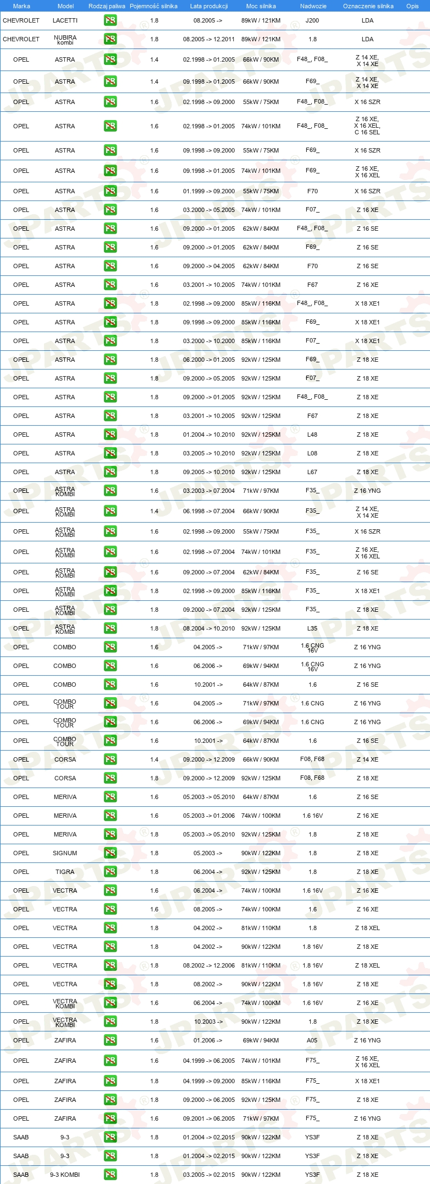Select the fuel icon for Astra body L08

pyautogui.click(x=110, y=453)
